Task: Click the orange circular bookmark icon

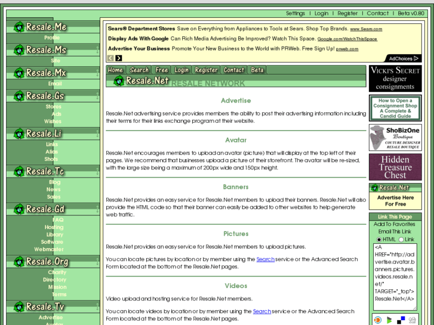Action: pos(377,320)
